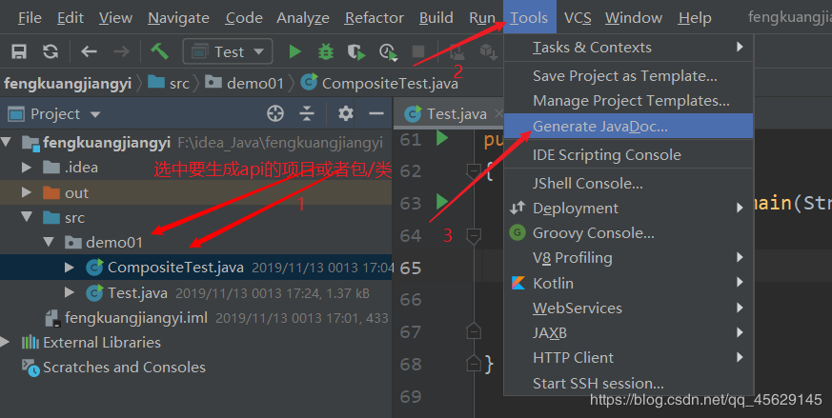Open Kotlin submenu
832x418 pixels.
point(628,283)
